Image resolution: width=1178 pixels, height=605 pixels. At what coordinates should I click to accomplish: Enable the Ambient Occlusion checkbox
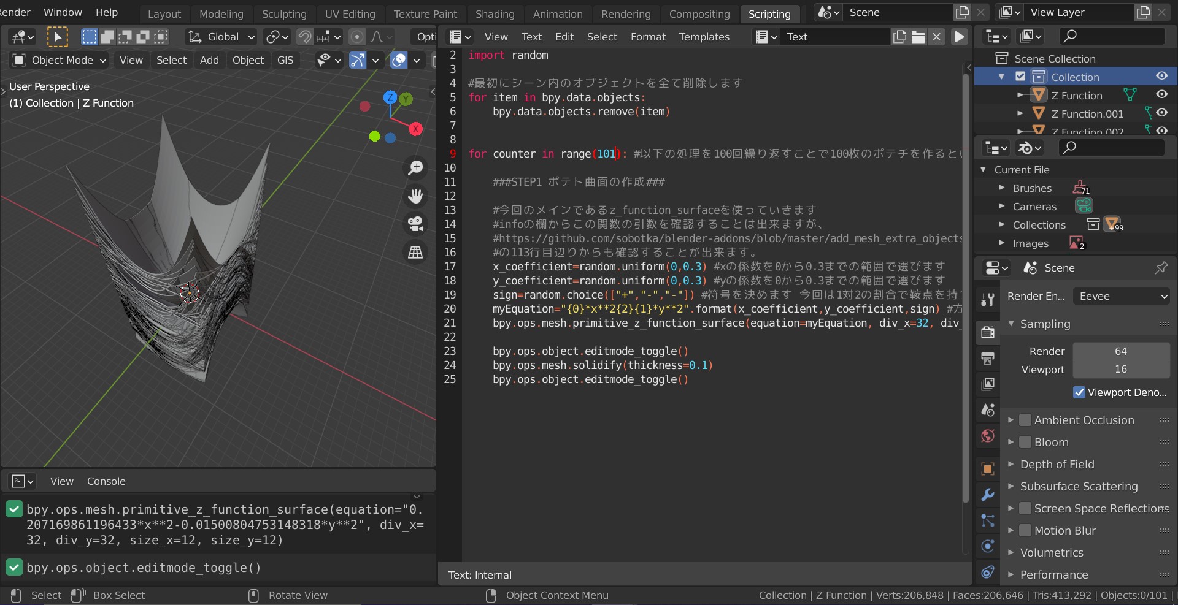(1025, 420)
